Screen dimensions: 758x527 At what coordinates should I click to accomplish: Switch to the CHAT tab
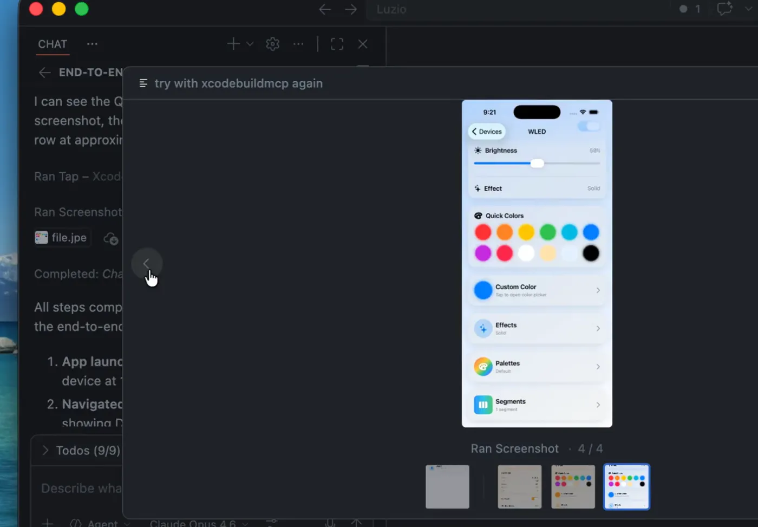(53, 44)
